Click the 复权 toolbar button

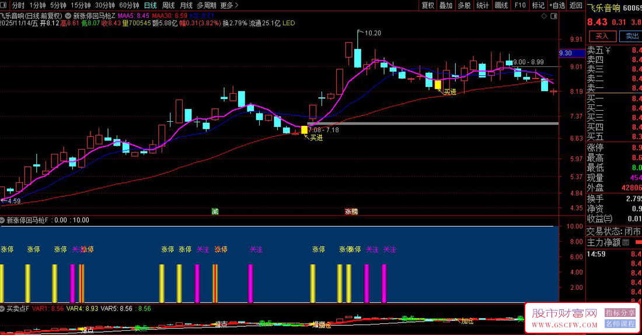tap(428, 5)
